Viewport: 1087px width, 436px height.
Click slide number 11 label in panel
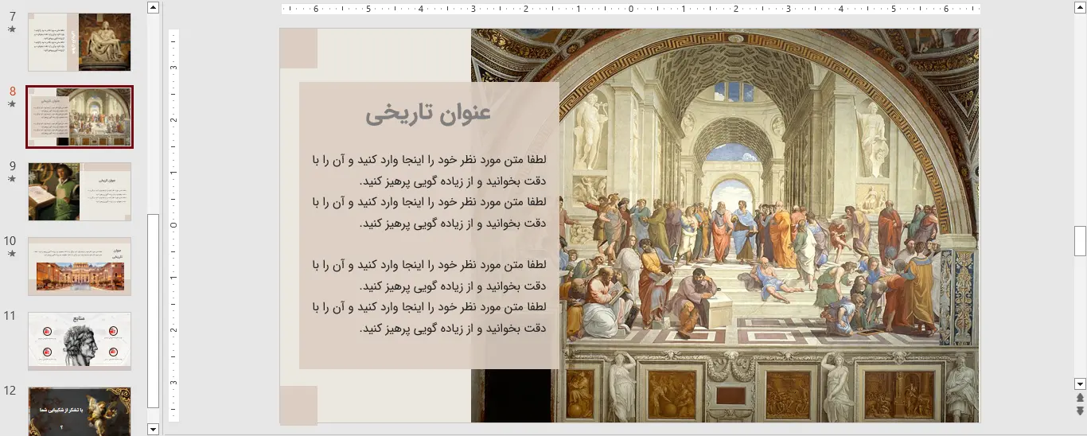click(10, 316)
